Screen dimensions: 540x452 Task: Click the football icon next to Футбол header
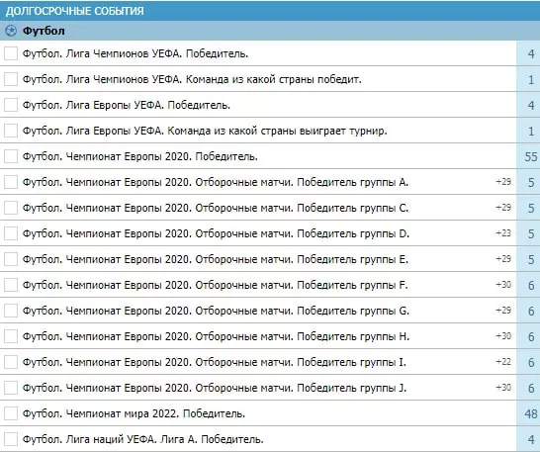click(11, 31)
